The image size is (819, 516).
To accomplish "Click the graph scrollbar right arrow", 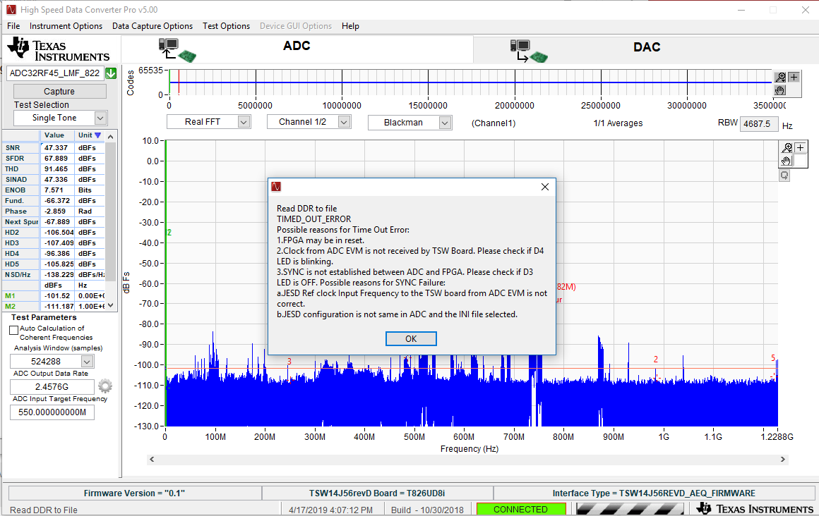I will [782, 459].
